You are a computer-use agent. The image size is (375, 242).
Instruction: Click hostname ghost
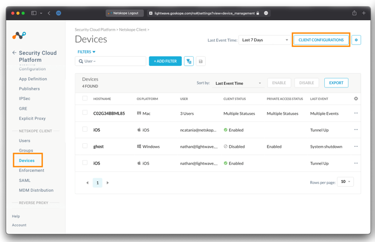point(99,147)
